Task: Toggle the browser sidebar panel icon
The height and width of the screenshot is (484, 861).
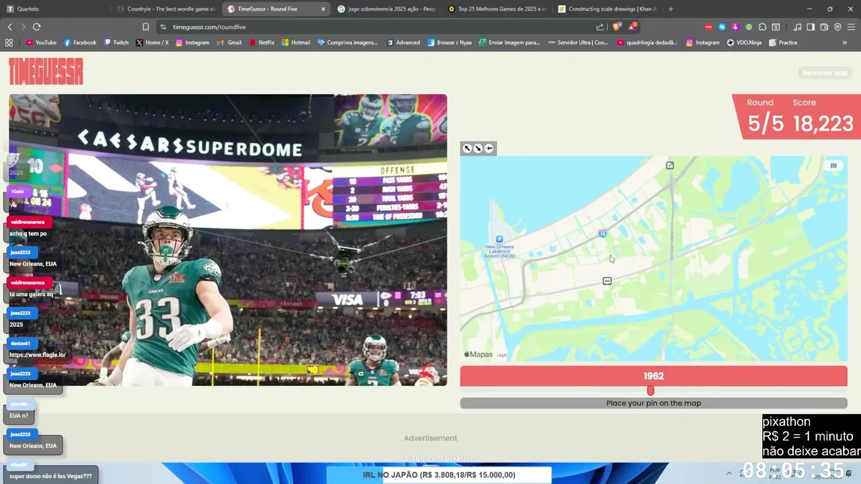Action: click(811, 27)
